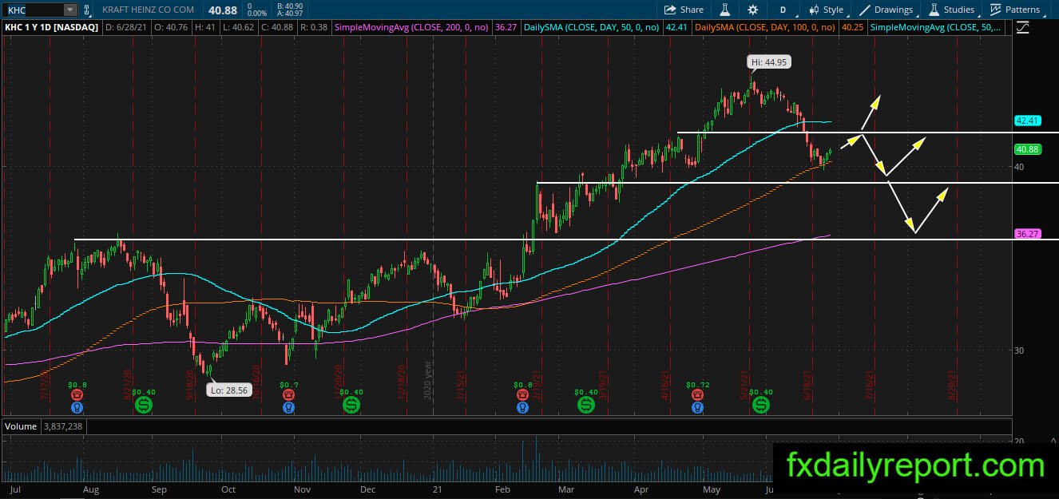
Task: Click the July 2020 blue lightbulb icon
Action: click(x=77, y=407)
